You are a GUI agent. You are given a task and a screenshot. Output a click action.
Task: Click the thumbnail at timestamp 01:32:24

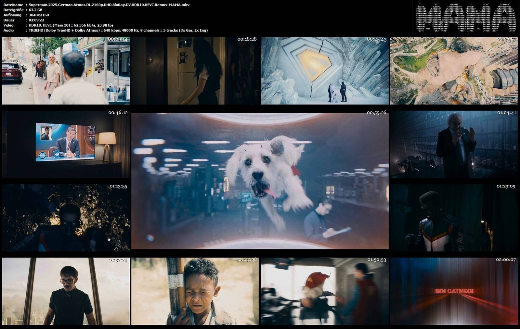[66, 291]
